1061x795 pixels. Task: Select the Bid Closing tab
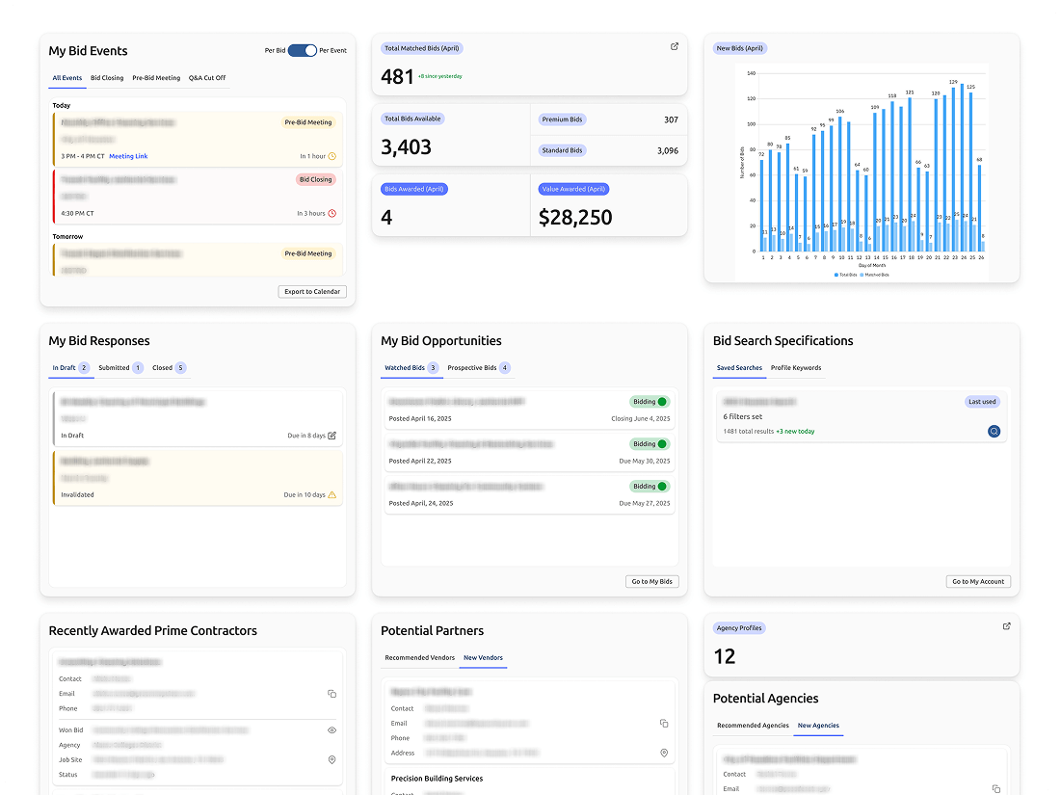click(106, 78)
